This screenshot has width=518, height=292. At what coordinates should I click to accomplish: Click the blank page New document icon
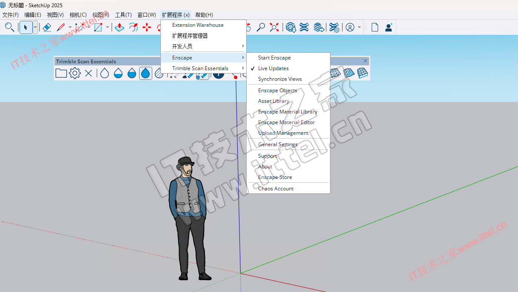coord(375,28)
